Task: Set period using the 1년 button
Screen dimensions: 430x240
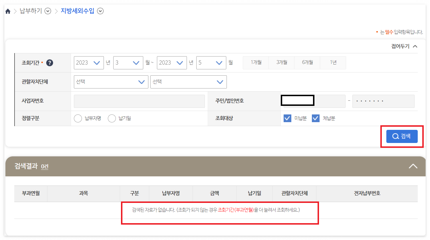Action: (x=333, y=62)
